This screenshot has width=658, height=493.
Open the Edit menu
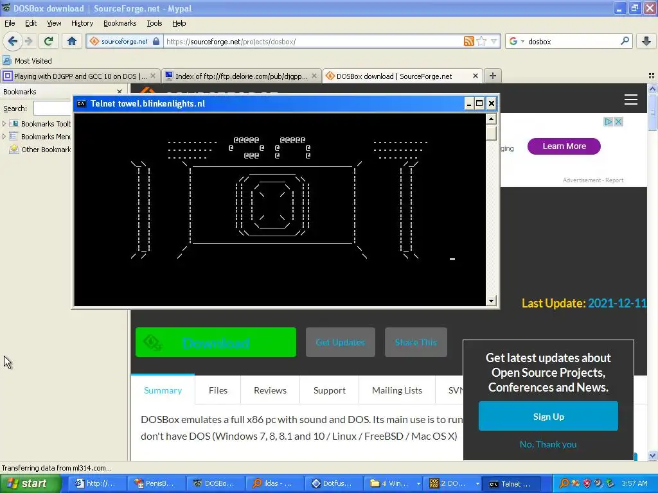tap(31, 23)
